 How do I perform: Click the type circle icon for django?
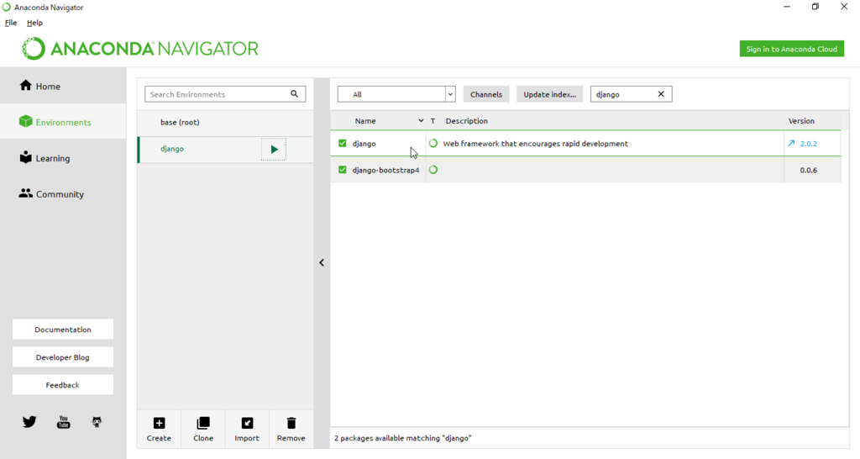(x=433, y=143)
